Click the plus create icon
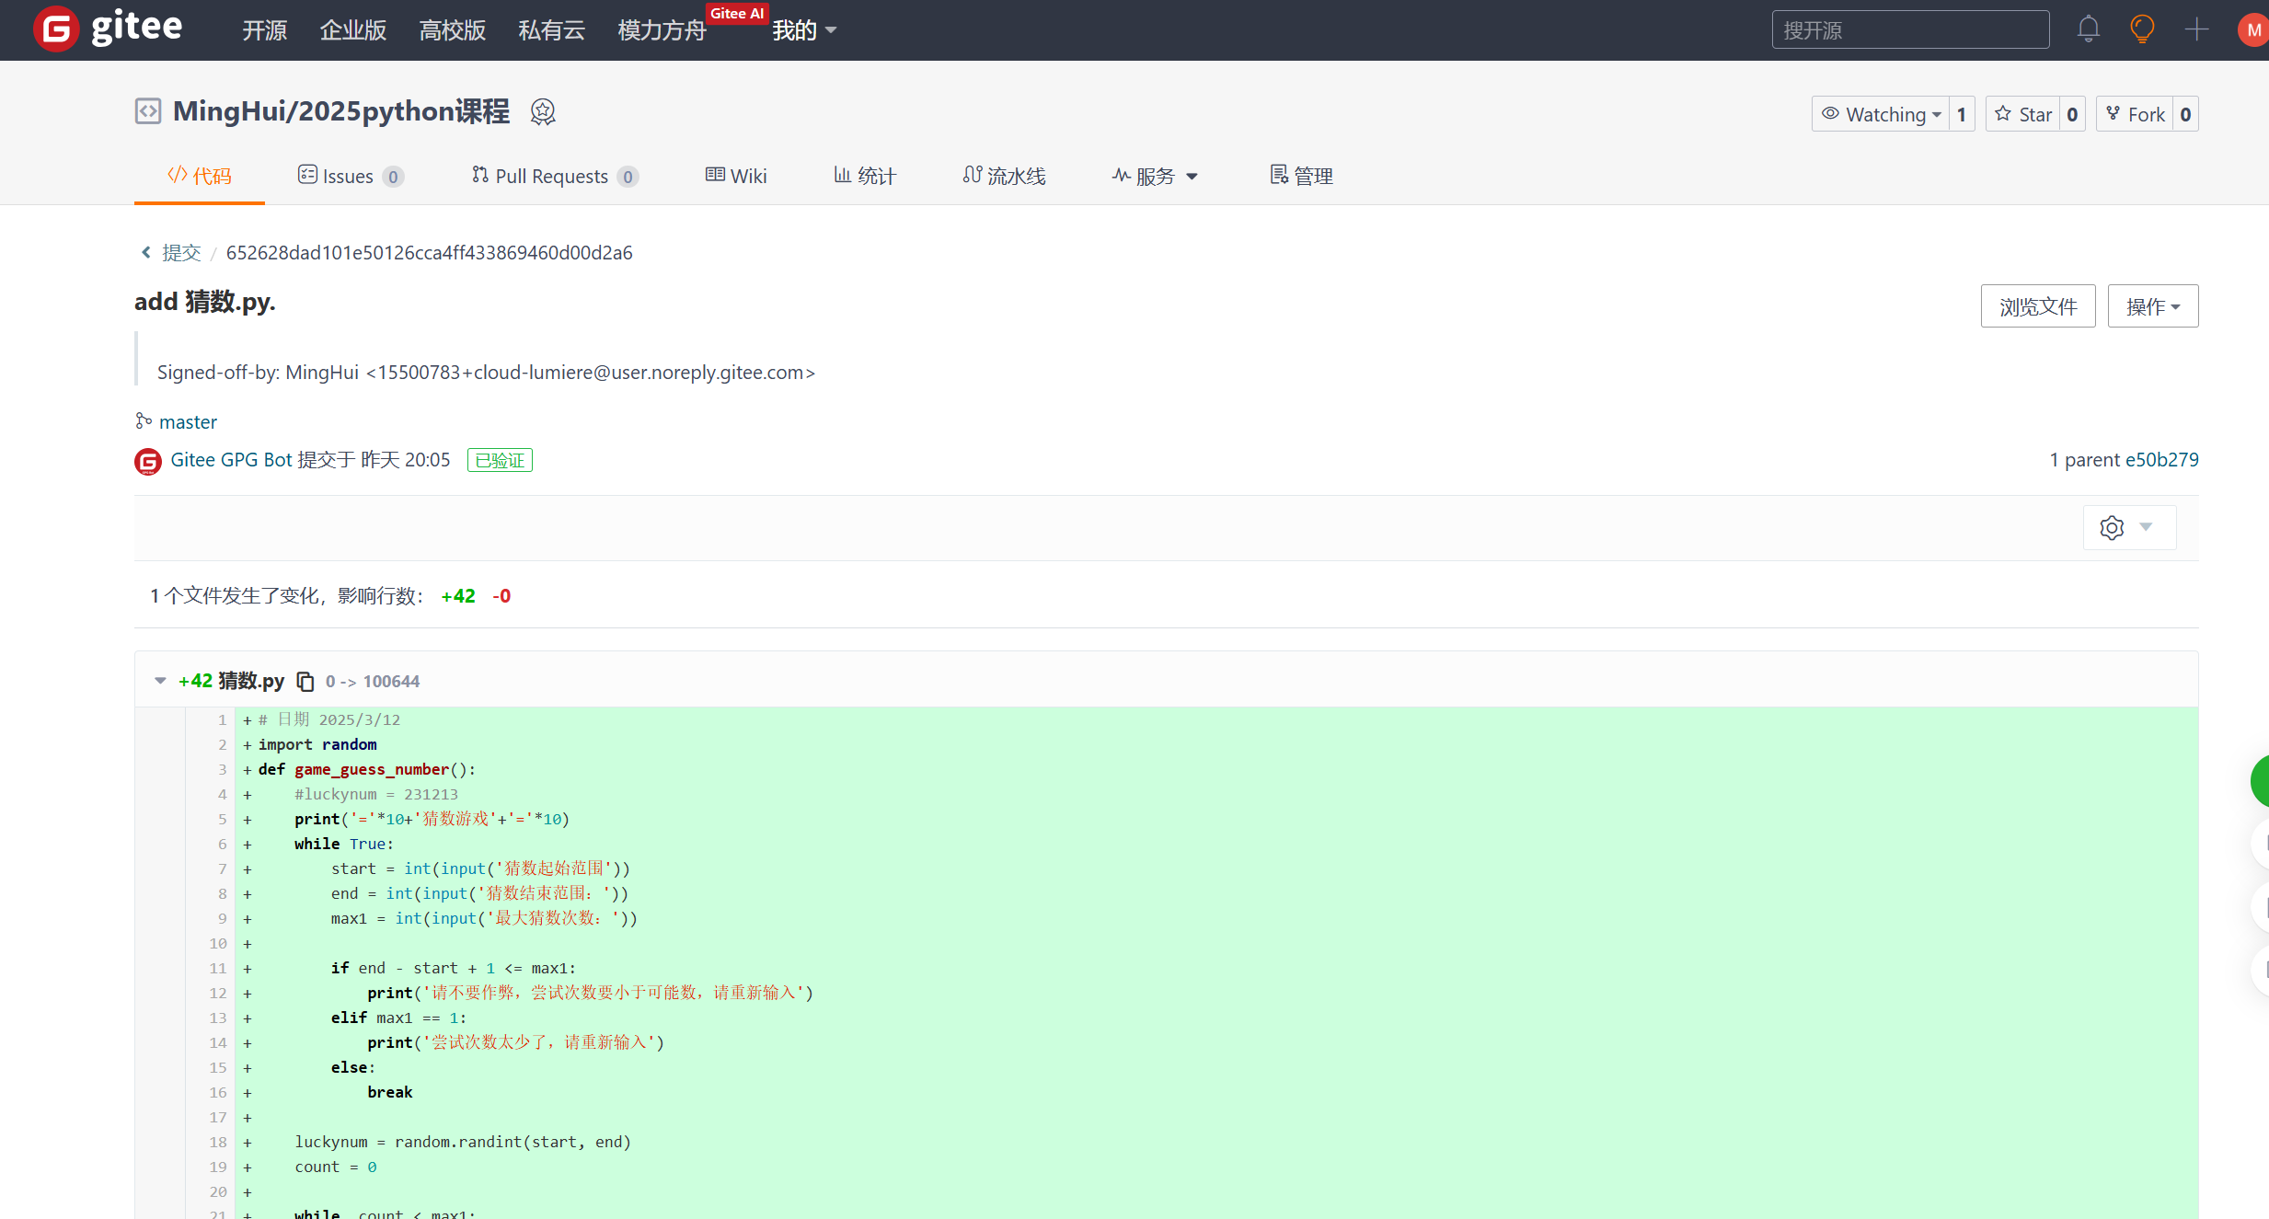2269x1219 pixels. point(2196,29)
